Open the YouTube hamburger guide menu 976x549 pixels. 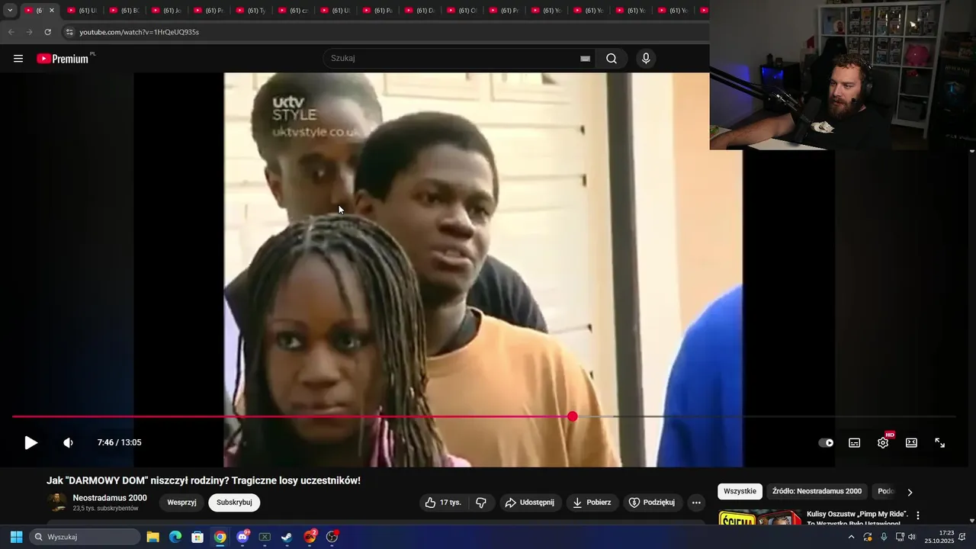[18, 59]
